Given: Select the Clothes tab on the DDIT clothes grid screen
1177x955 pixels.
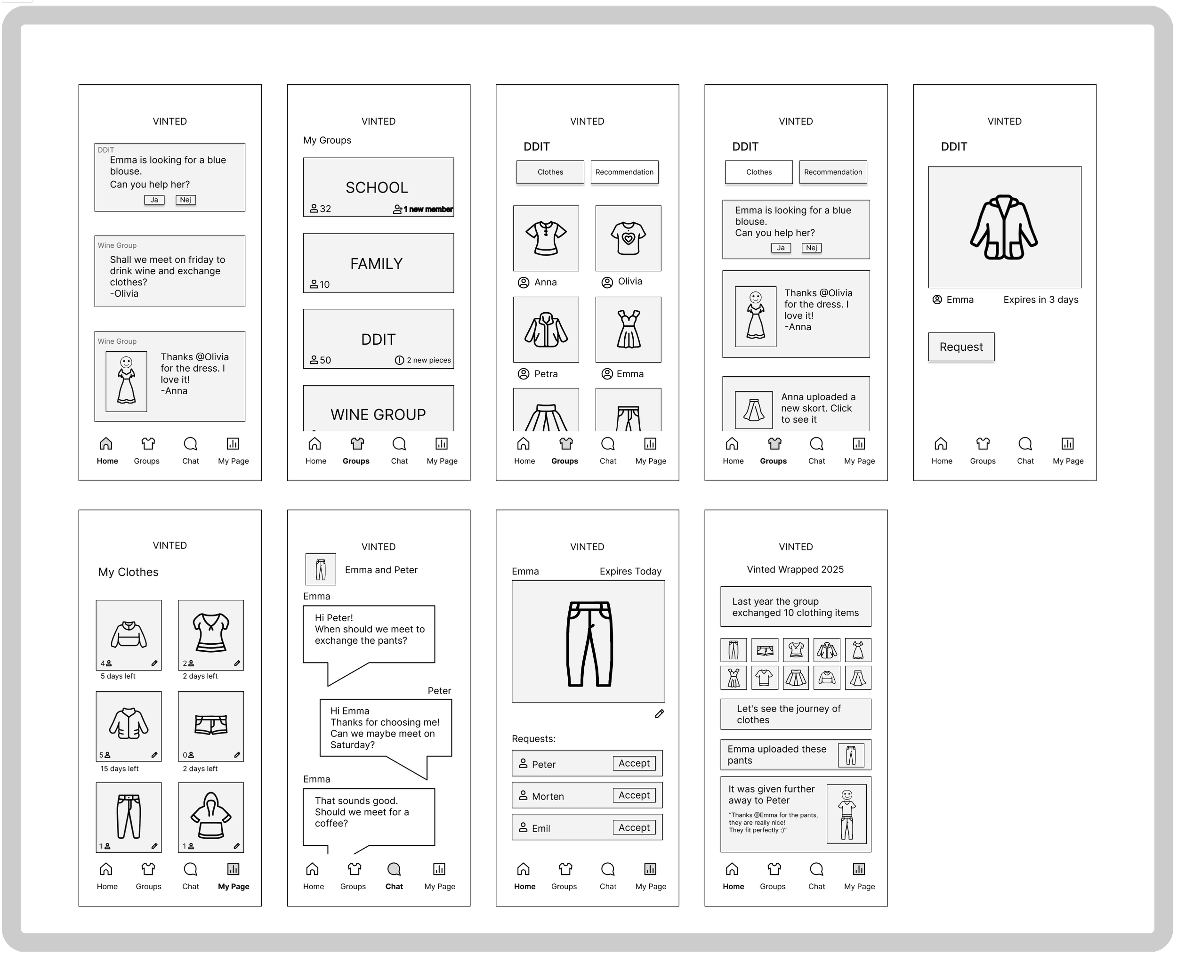Looking at the screenshot, I should tap(550, 172).
